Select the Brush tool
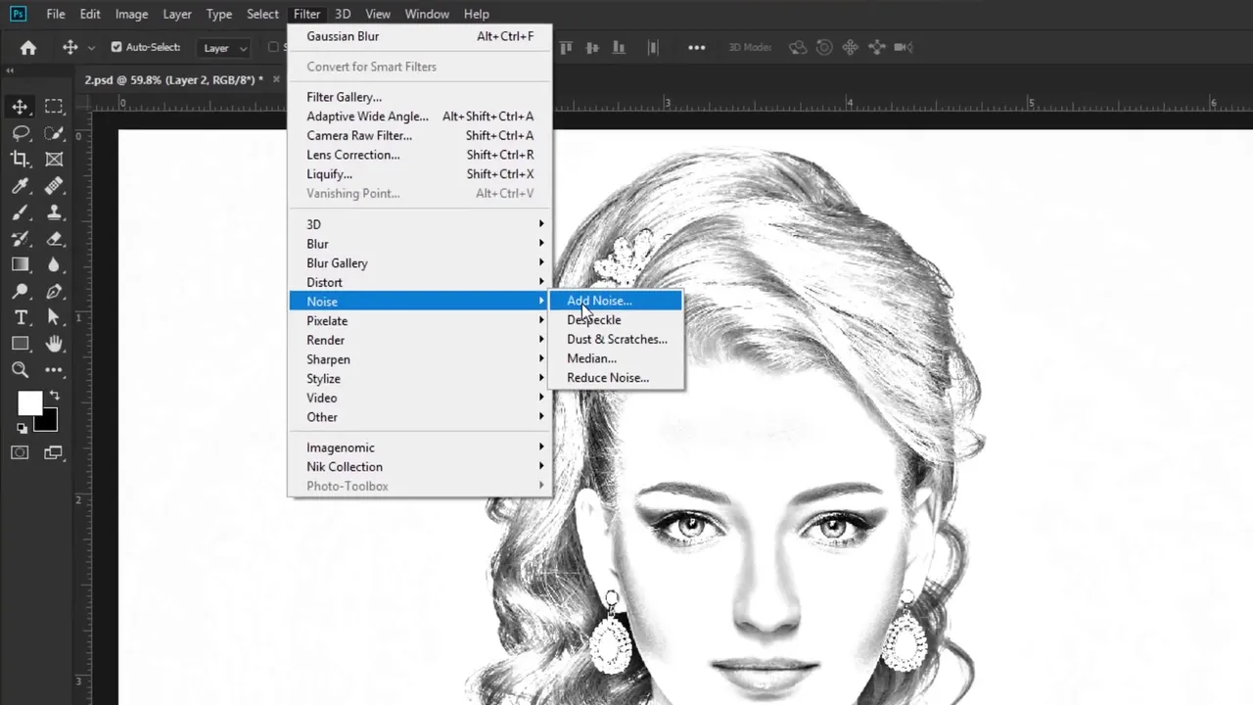The width and height of the screenshot is (1253, 705). tap(20, 212)
